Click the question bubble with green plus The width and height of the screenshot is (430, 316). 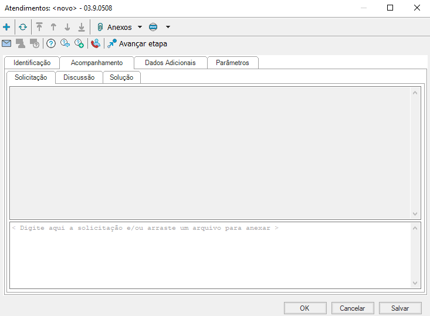tap(79, 43)
